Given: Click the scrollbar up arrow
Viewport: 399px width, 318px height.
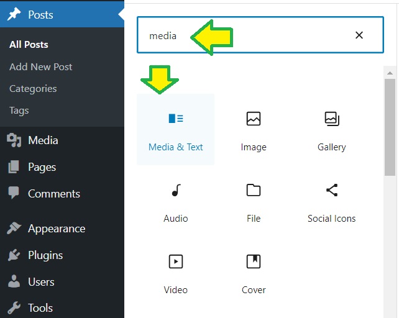Looking at the screenshot, I should pos(390,73).
